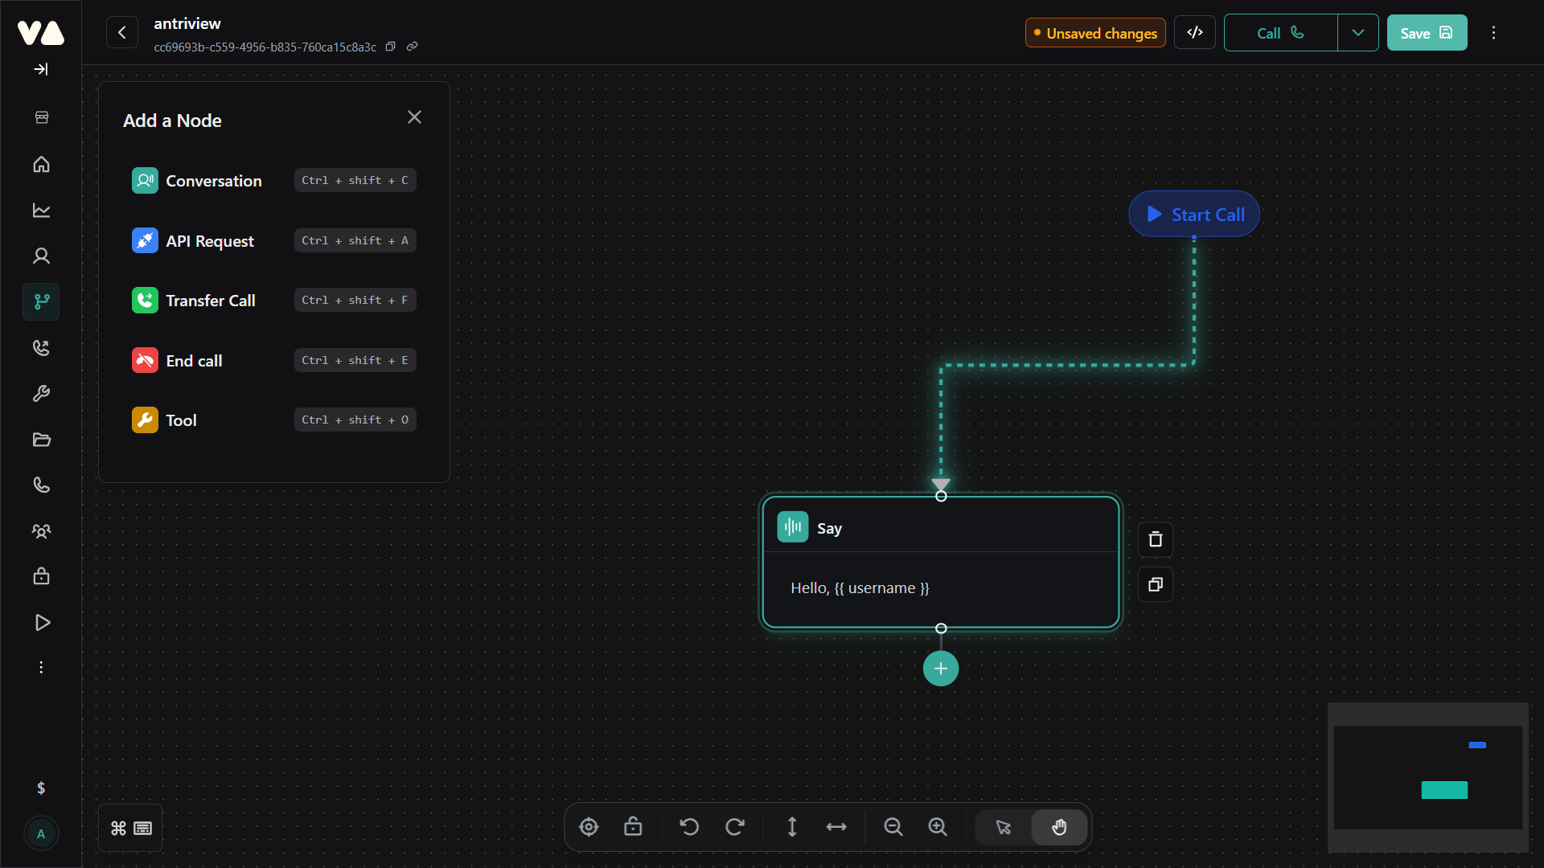This screenshot has width=1544, height=868.
Task: Switch to hand pan mode
Action: click(x=1059, y=827)
